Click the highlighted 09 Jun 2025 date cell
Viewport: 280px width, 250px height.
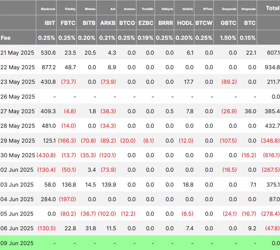(17, 243)
